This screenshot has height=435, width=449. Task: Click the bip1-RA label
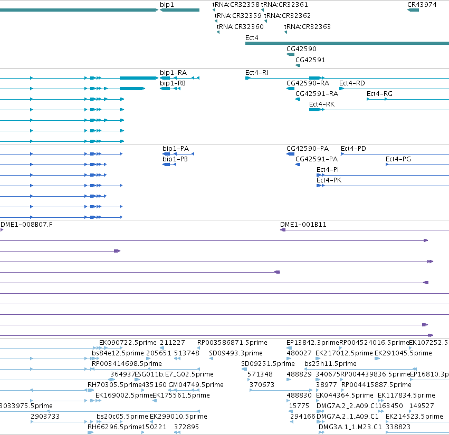173,73
